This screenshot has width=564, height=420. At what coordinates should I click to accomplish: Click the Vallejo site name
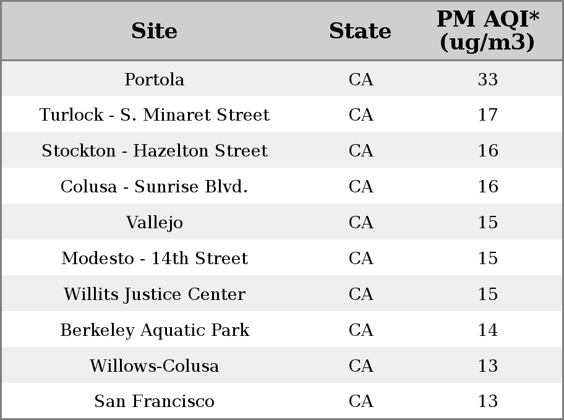155,223
